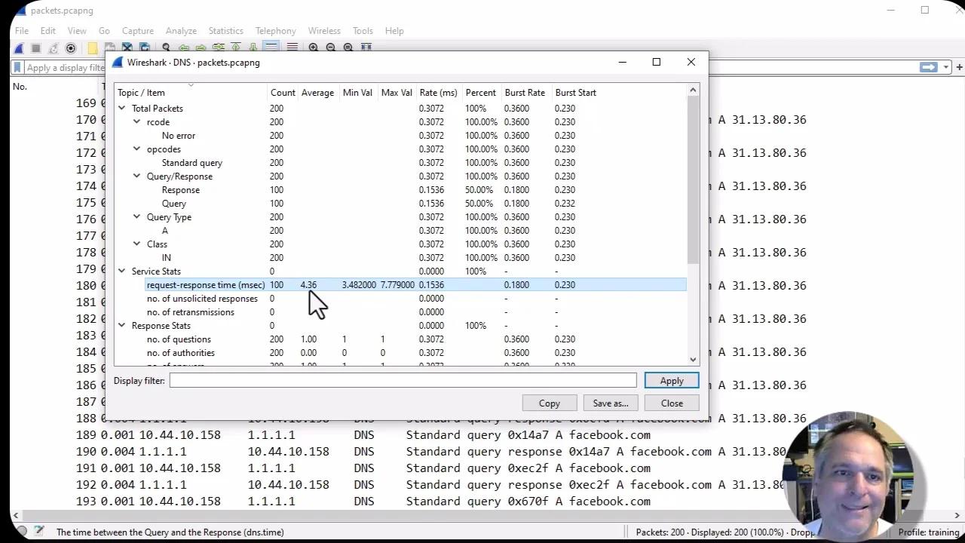Click the close capture file X icon
This screenshot has height=543, width=965.
click(127, 48)
